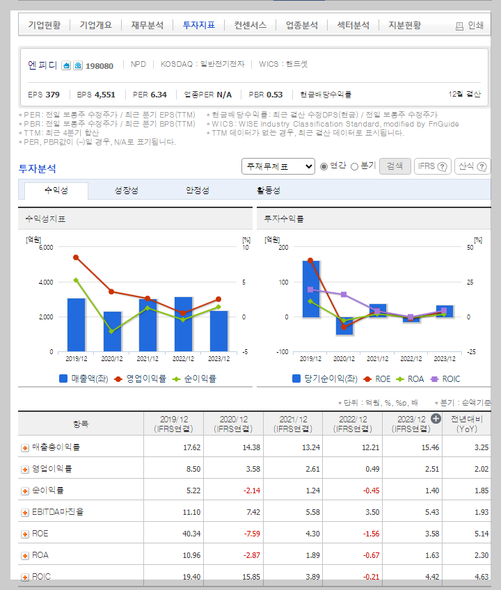Image resolution: width=501 pixels, height=590 pixels.
Task: Open the 재무분석 menu tab
Action: [148, 25]
